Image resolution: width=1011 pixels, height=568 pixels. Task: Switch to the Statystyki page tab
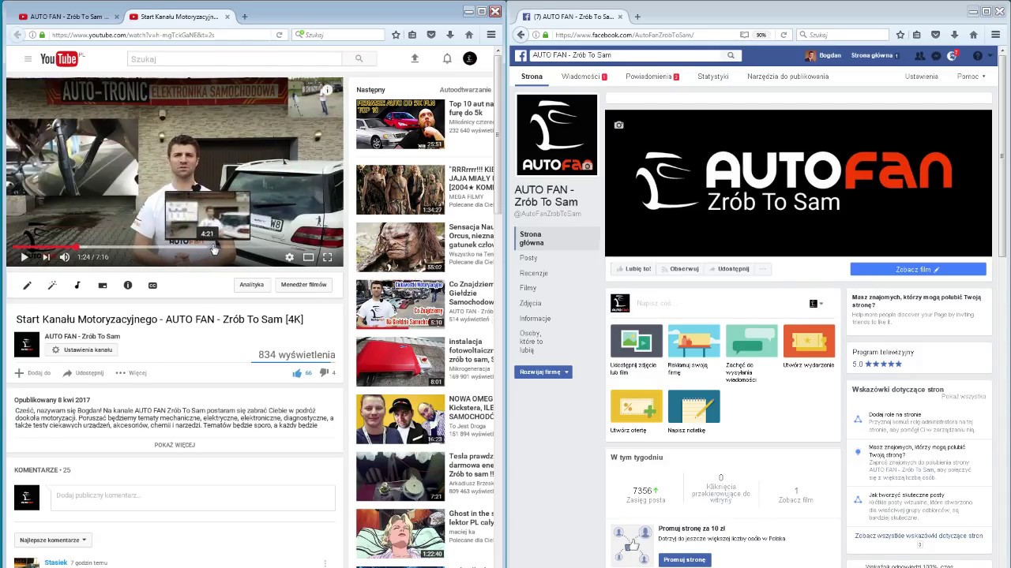click(712, 77)
